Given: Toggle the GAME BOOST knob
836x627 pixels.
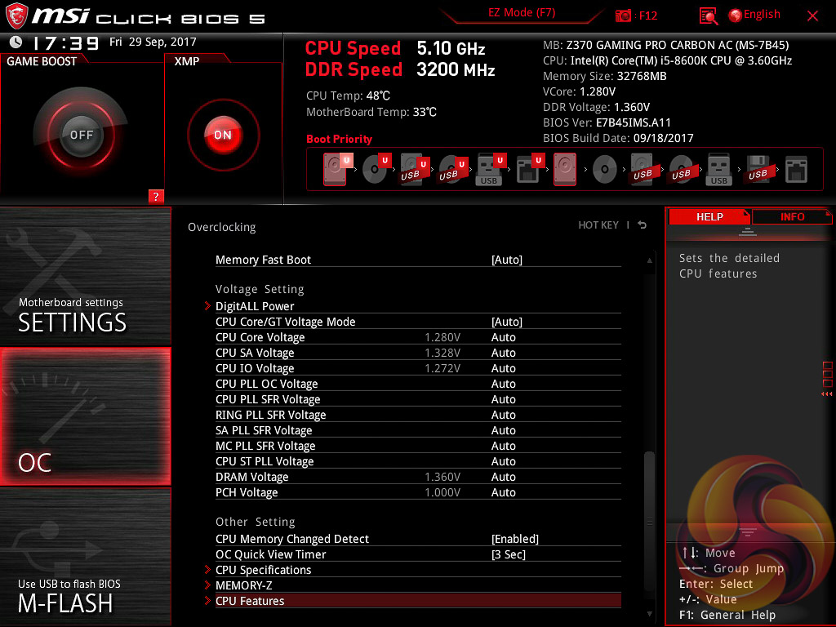Looking at the screenshot, I should click(x=81, y=135).
